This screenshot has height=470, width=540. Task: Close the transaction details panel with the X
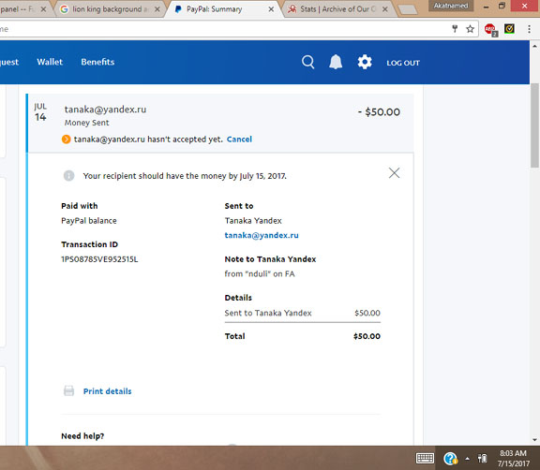pyautogui.click(x=395, y=173)
